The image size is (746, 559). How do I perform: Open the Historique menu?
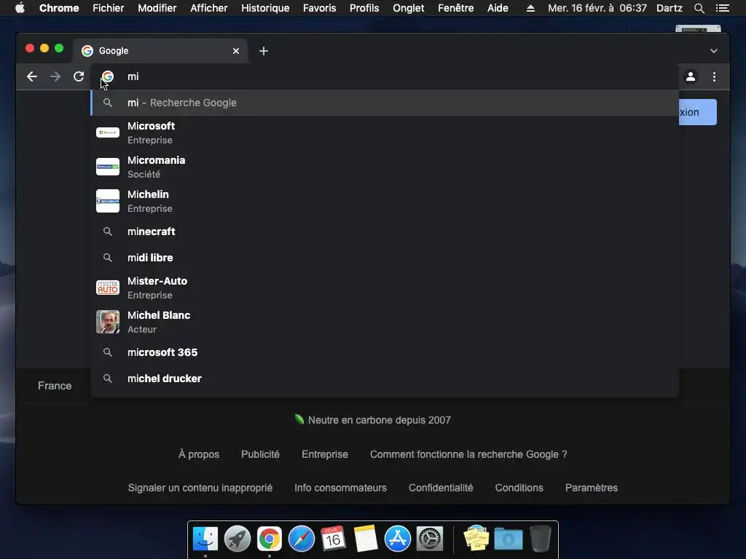265,8
